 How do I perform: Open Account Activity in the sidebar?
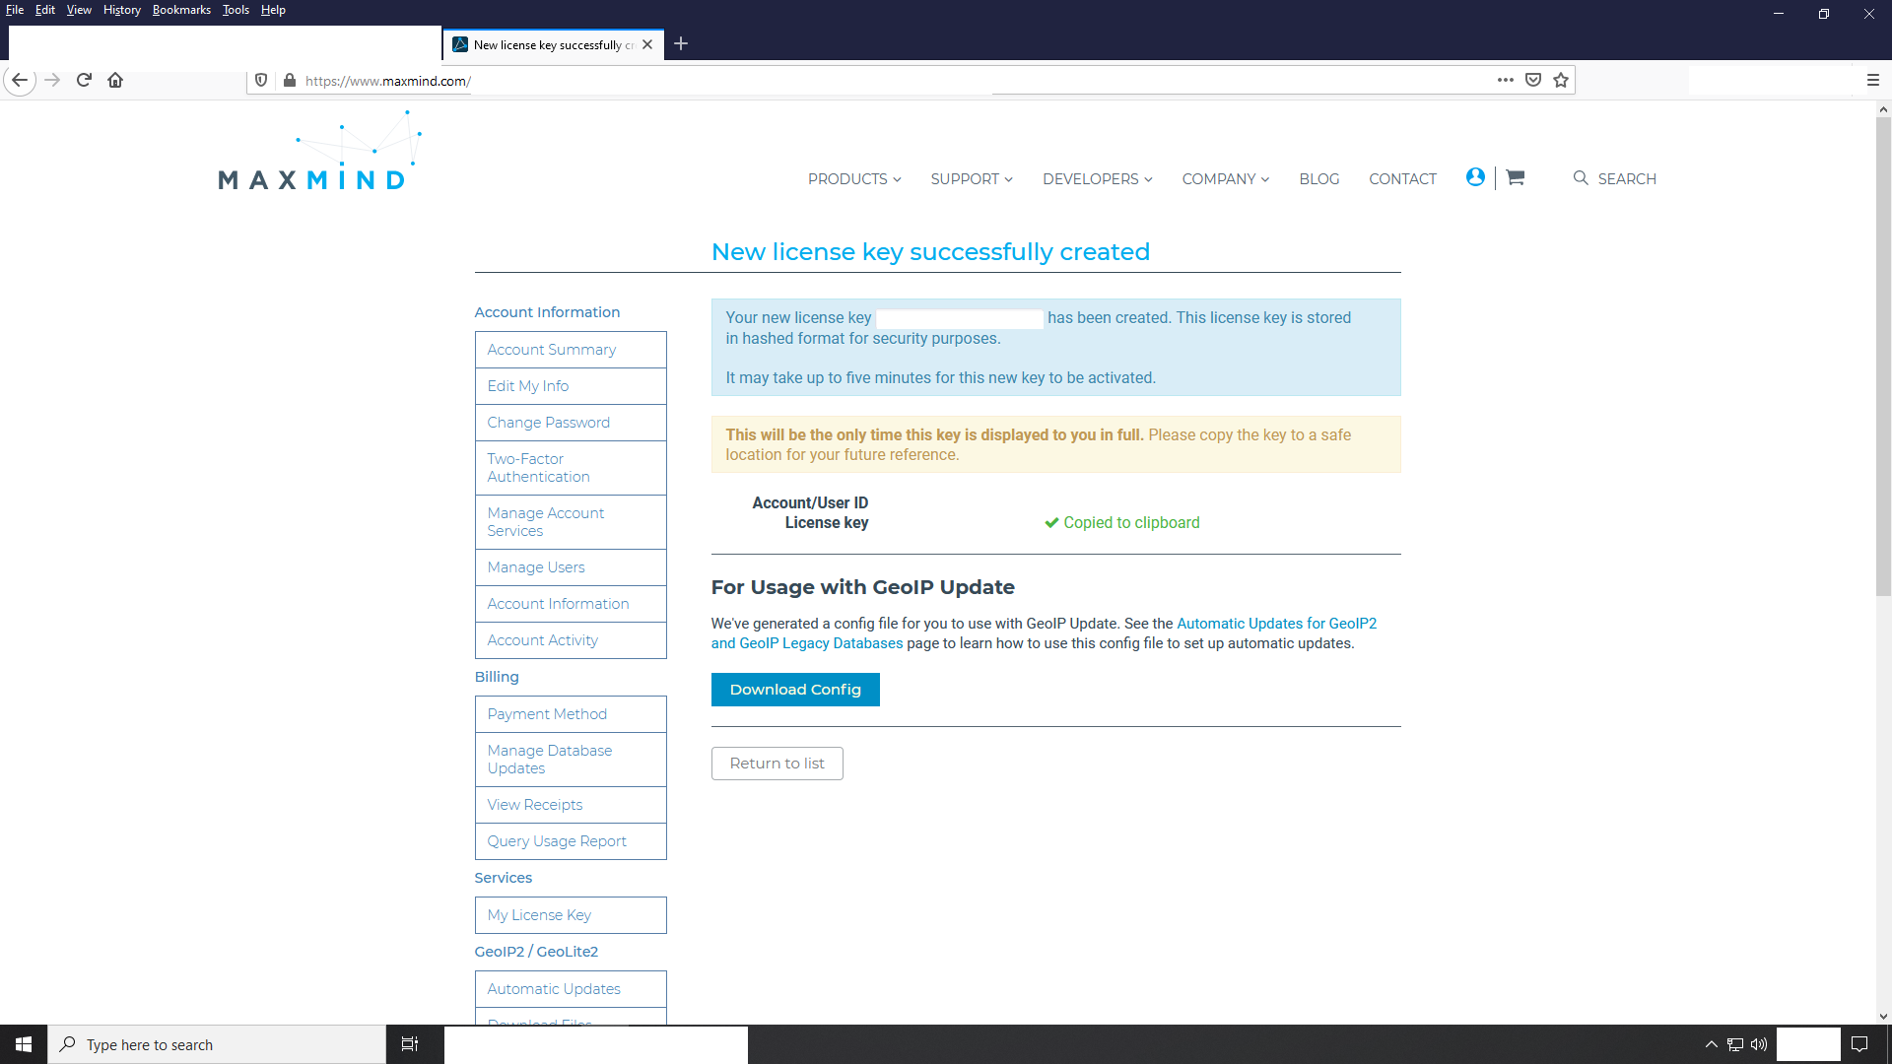571,640
